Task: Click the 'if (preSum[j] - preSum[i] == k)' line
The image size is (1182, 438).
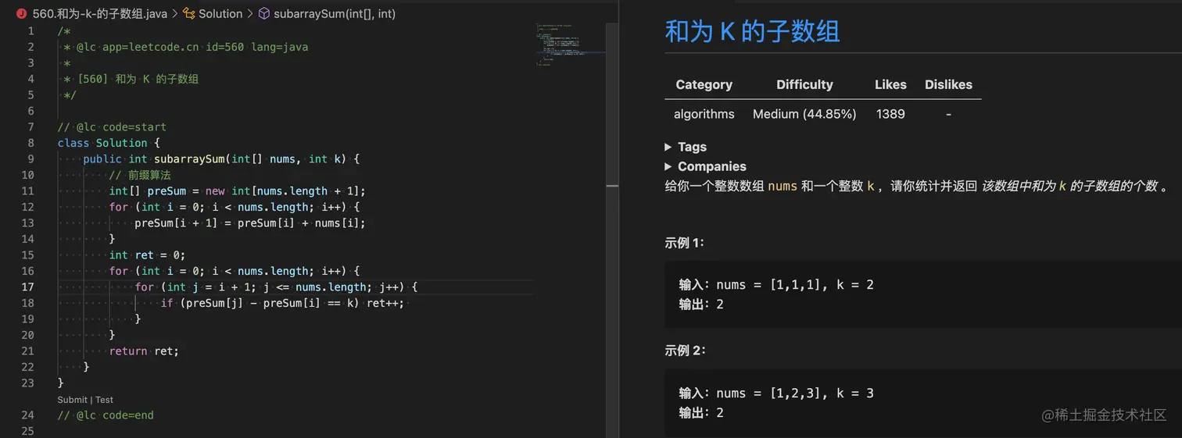Action: pos(282,303)
